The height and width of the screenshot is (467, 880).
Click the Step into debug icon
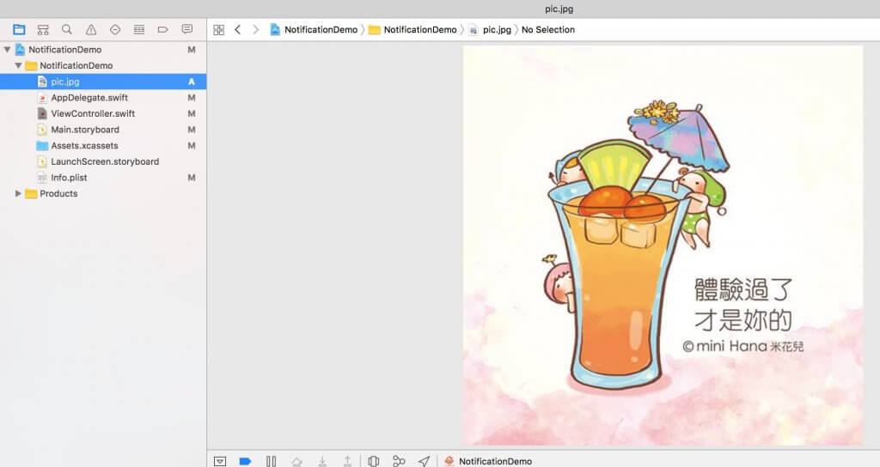(x=322, y=461)
